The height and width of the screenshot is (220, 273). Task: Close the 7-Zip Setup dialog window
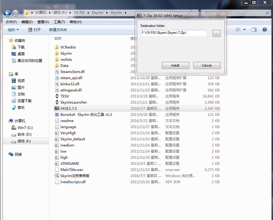pos(218,14)
